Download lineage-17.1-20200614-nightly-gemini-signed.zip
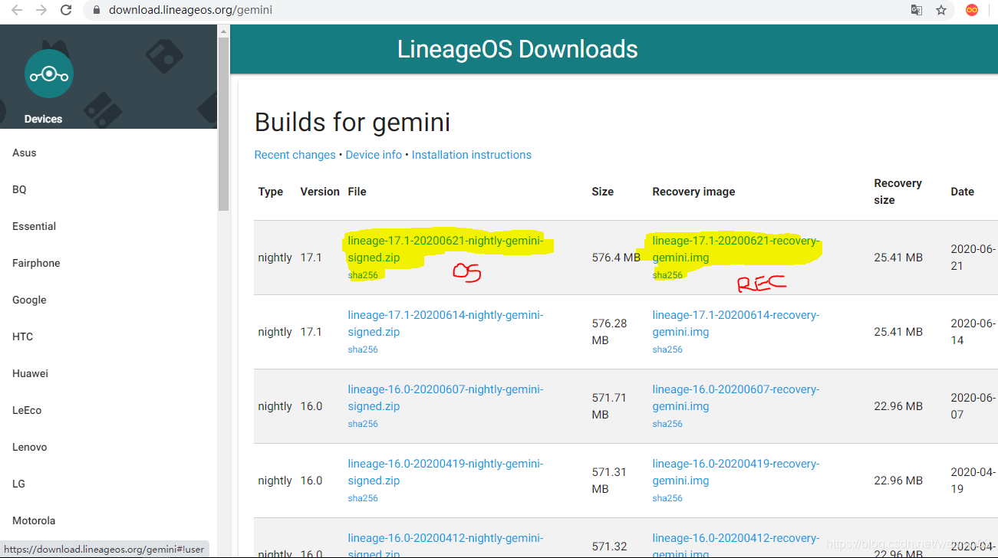Screen dimensions: 998x558 click(x=445, y=323)
